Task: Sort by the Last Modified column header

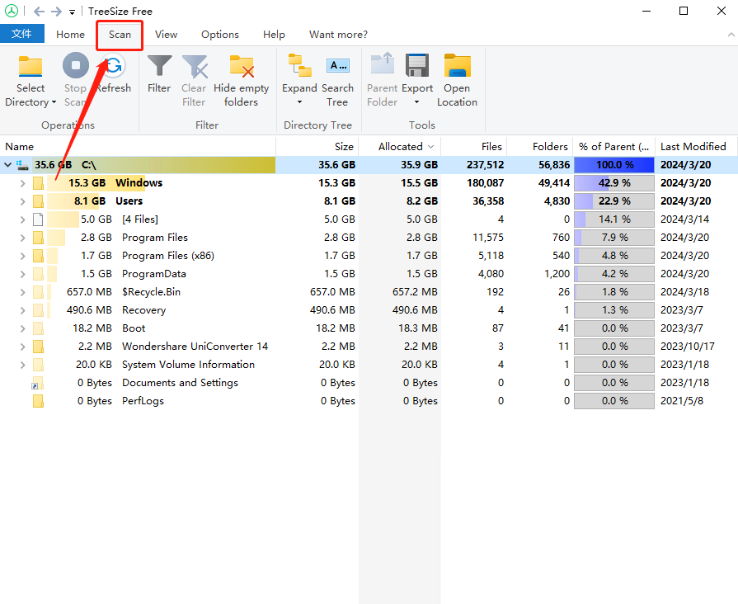Action: [693, 146]
